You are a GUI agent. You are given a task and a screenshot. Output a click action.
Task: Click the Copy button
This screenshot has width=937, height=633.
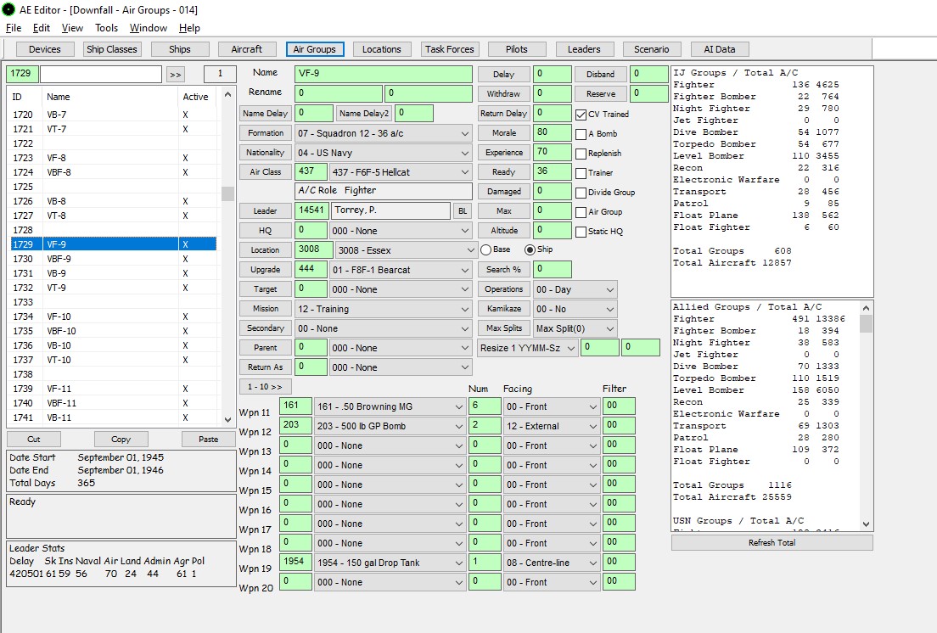tap(121, 440)
